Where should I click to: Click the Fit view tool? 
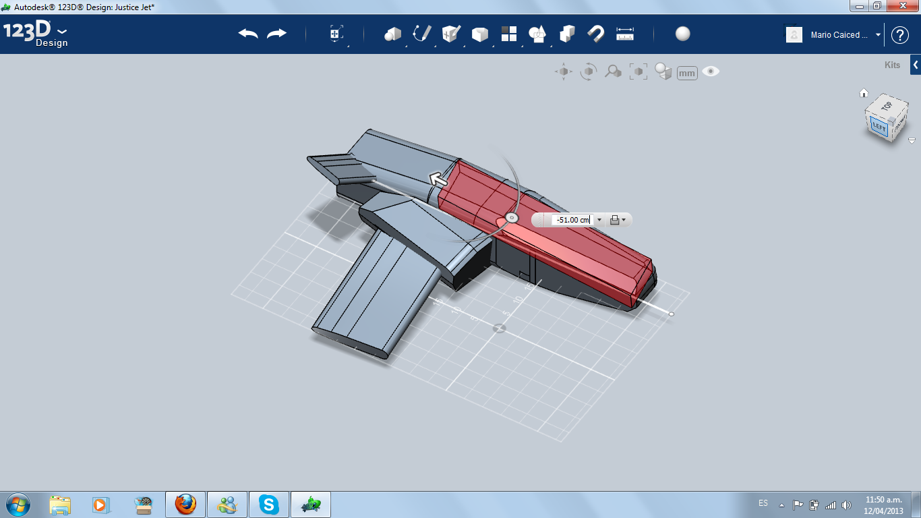pyautogui.click(x=638, y=71)
